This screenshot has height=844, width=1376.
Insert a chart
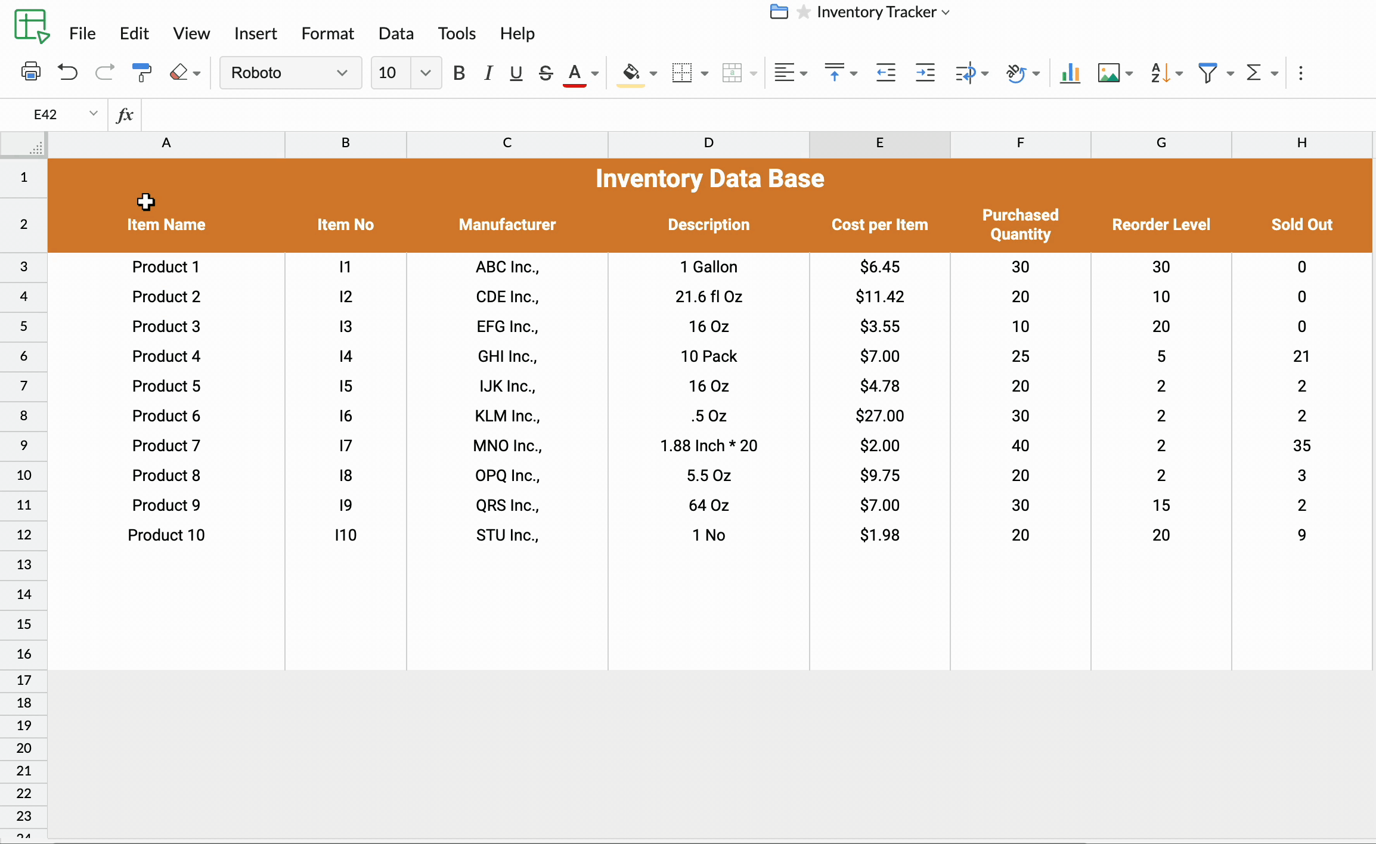click(1070, 73)
